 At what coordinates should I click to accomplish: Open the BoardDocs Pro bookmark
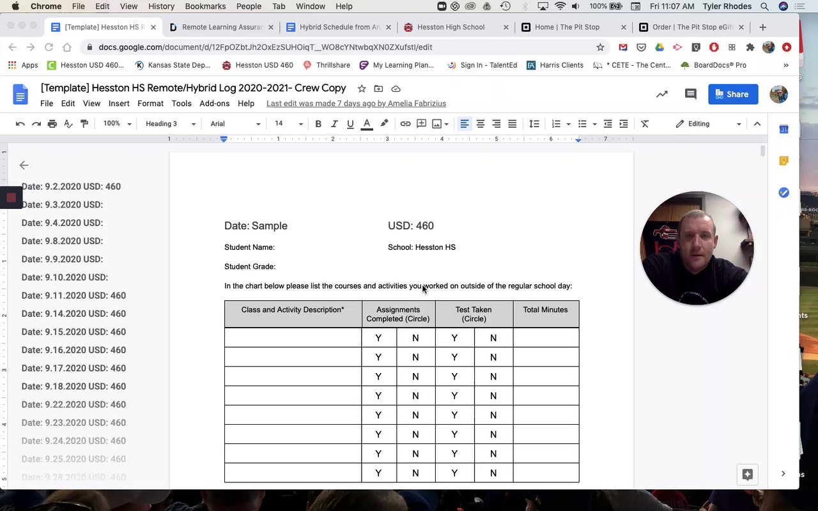click(x=714, y=65)
